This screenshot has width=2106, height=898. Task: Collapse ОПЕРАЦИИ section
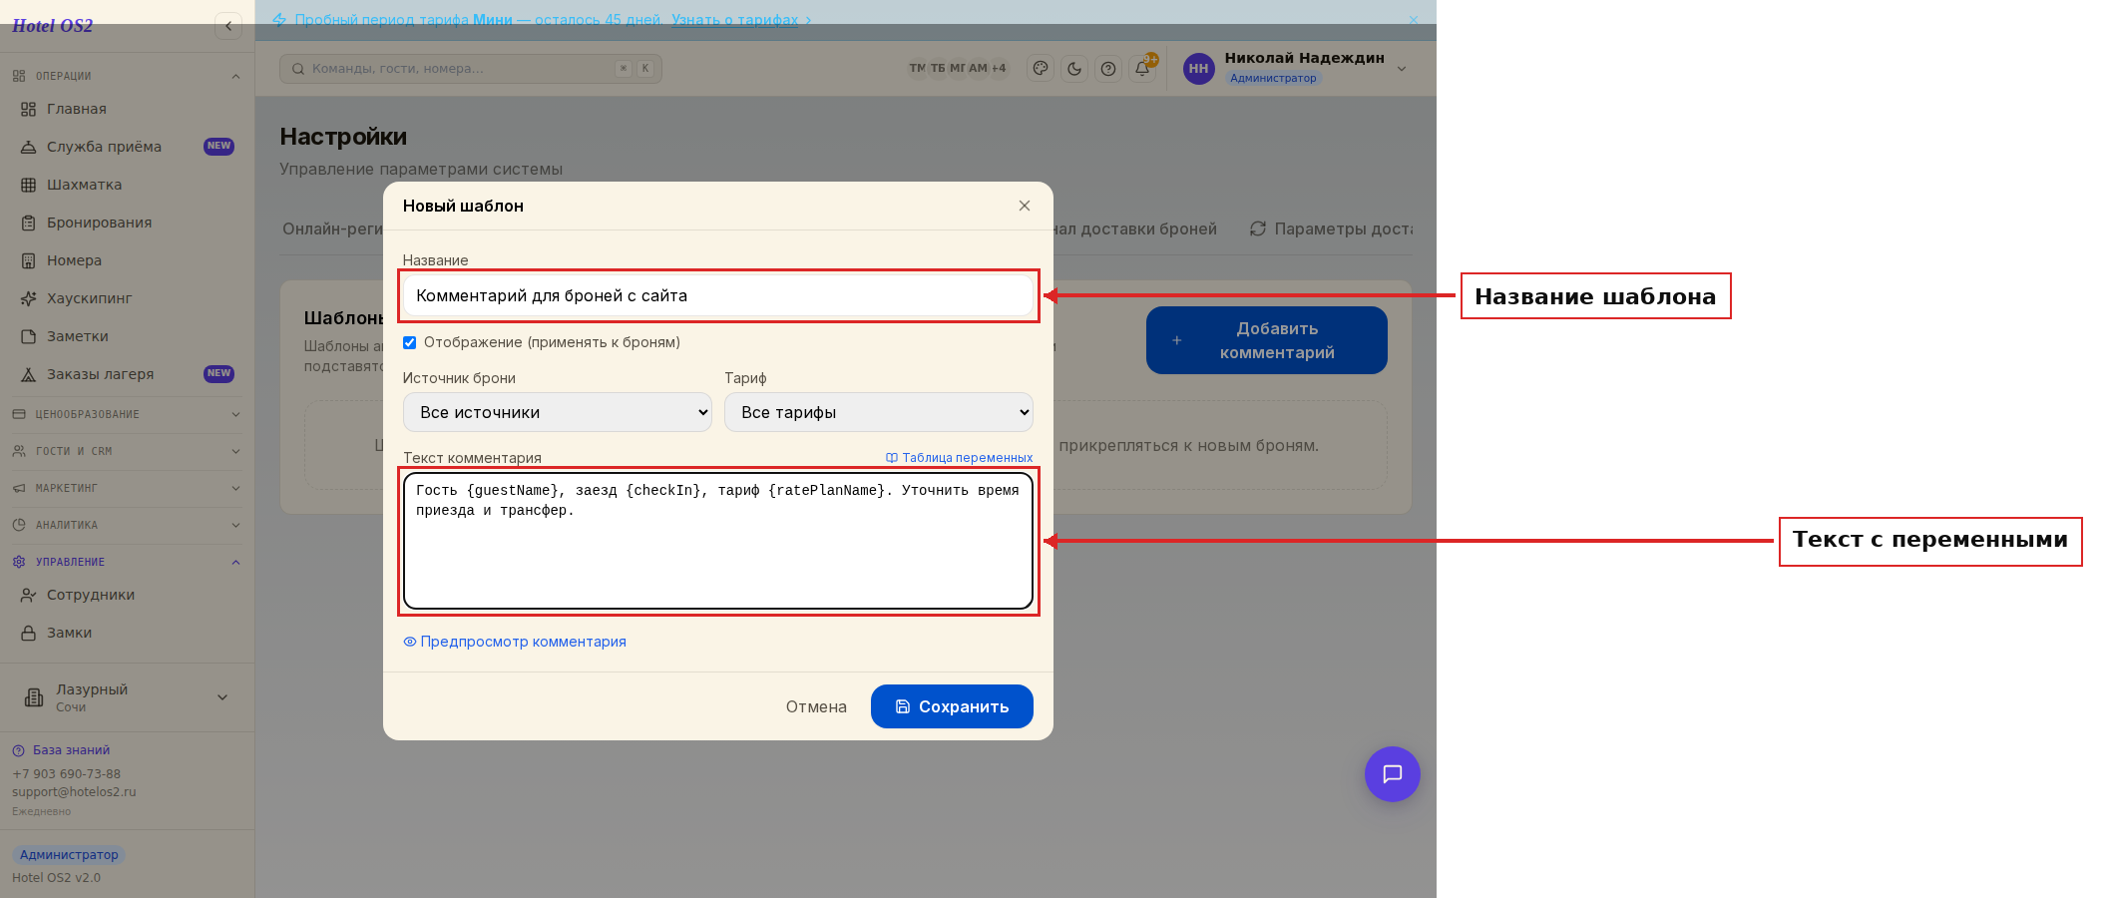[127, 76]
